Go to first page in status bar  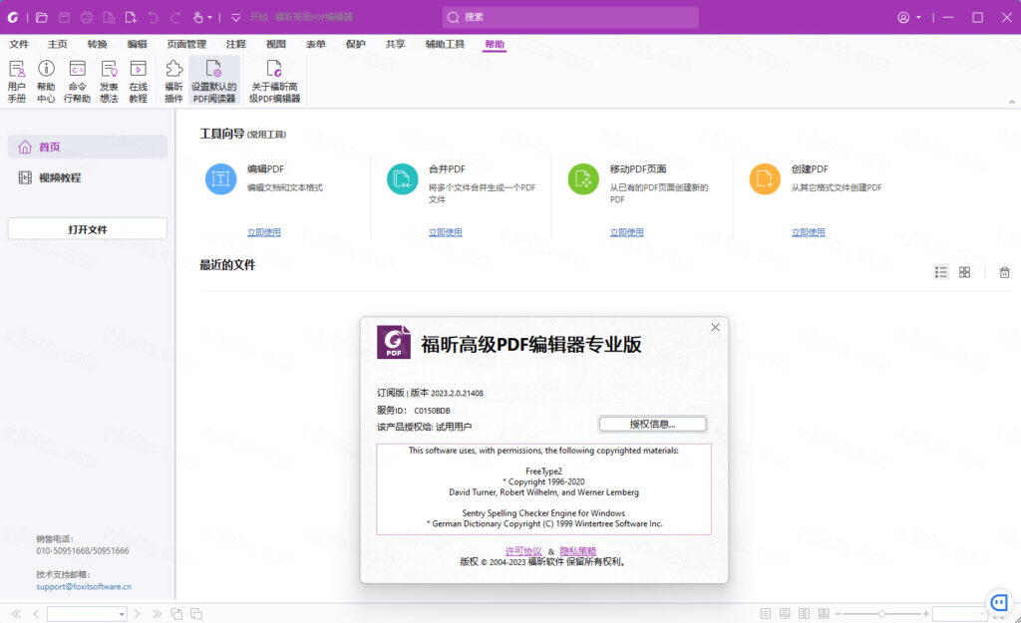coord(16,613)
